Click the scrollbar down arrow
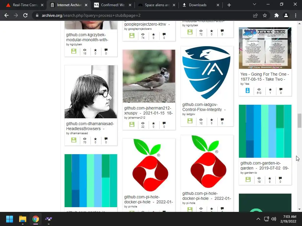302x226 pixels. 299,209
